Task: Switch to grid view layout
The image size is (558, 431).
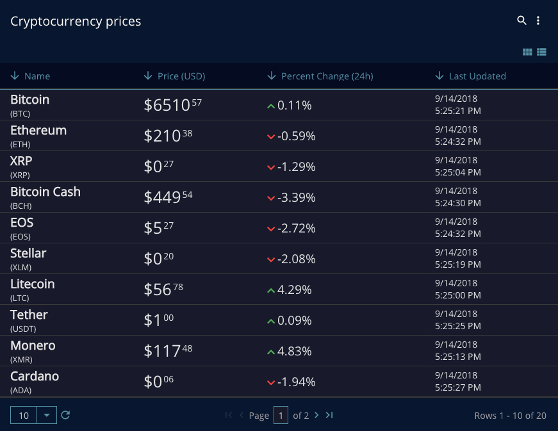Action: pyautogui.click(x=527, y=52)
